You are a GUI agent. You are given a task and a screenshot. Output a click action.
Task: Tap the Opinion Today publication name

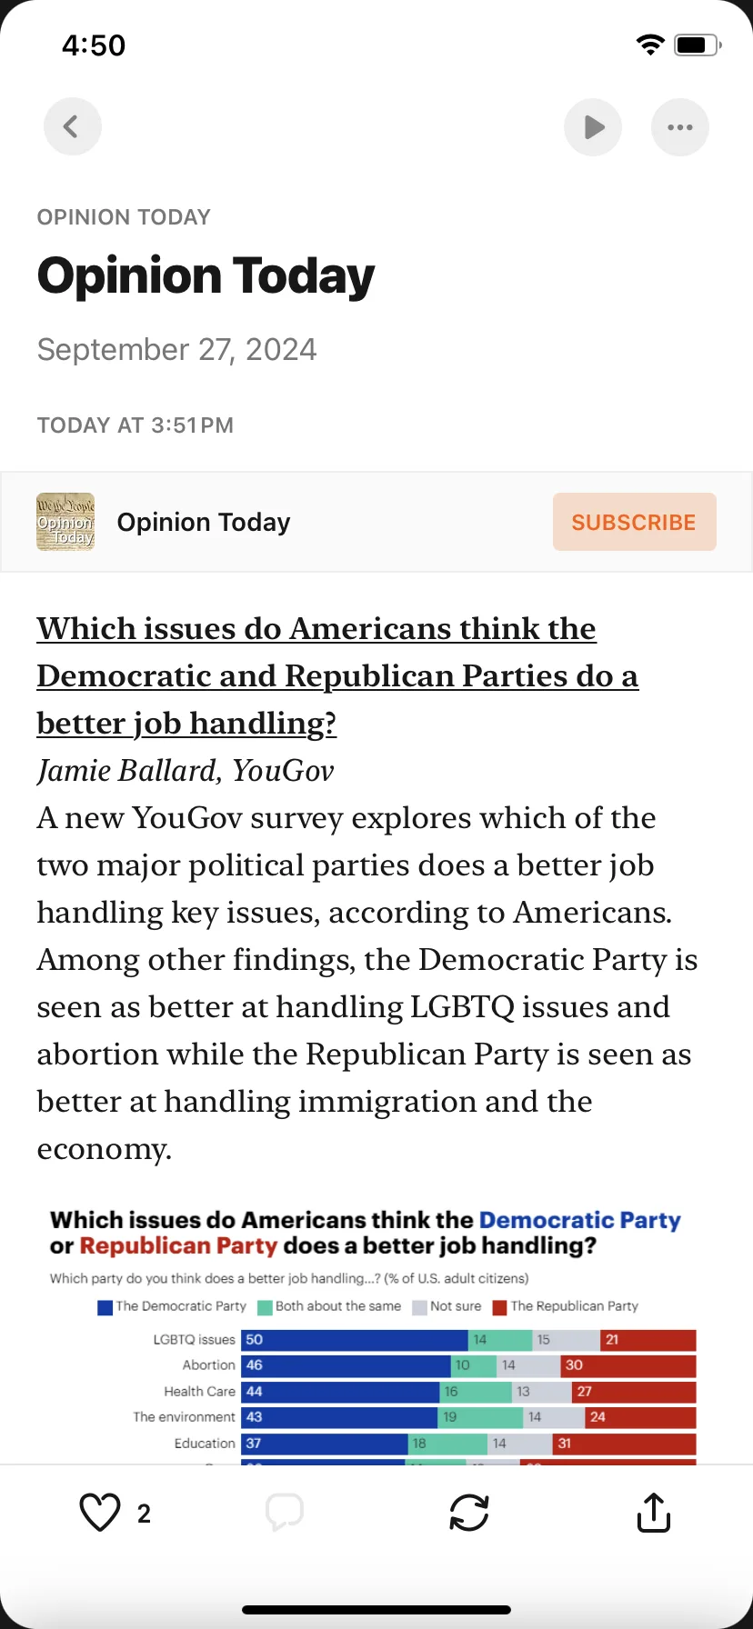tap(204, 522)
